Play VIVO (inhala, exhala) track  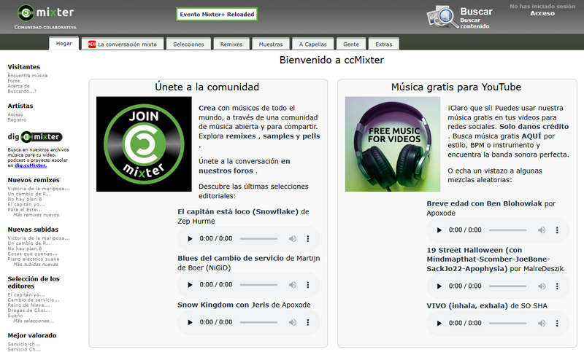pyautogui.click(x=439, y=324)
